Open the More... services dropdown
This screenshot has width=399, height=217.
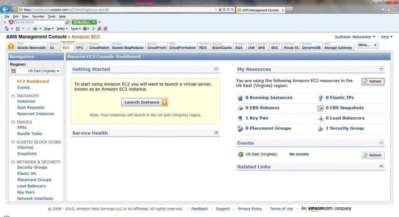[x=368, y=45]
